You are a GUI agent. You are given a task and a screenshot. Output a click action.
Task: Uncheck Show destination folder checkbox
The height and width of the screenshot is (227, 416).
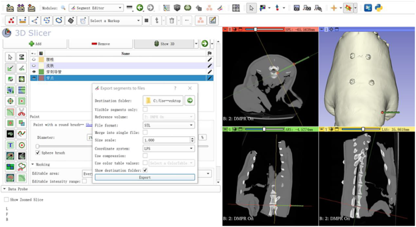tap(145, 170)
